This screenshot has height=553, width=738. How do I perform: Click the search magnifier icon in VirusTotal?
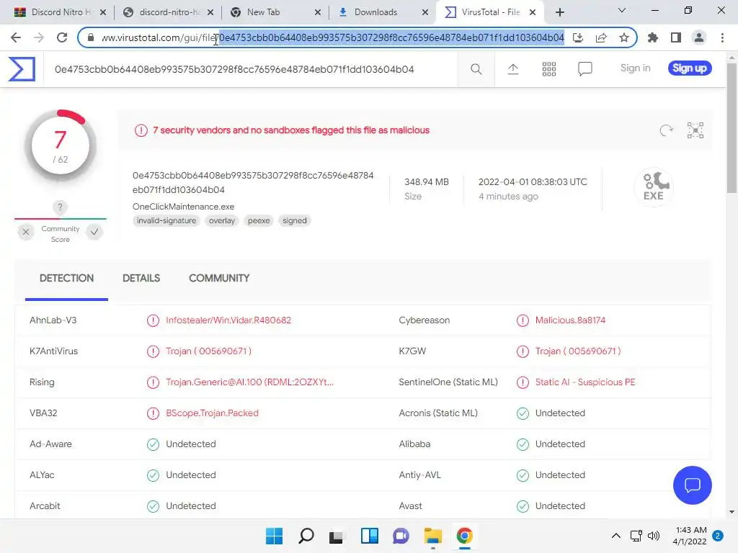pos(476,69)
